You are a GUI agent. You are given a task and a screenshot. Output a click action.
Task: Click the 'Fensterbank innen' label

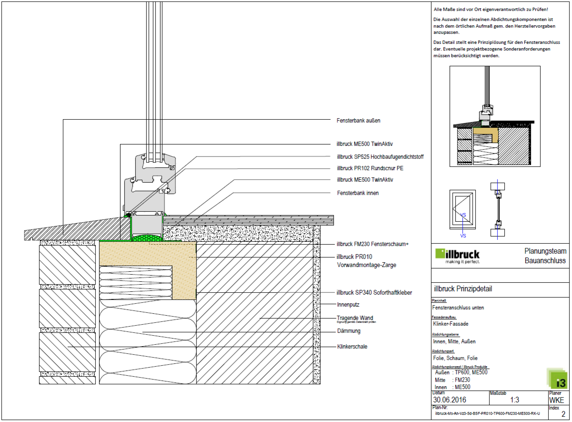357,193
